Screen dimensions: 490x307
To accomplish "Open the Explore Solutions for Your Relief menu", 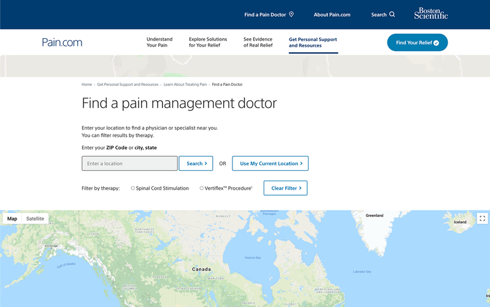I will click(x=208, y=42).
